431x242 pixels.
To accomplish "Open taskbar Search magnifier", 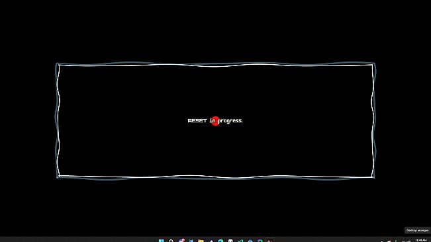I will click(x=171, y=241).
